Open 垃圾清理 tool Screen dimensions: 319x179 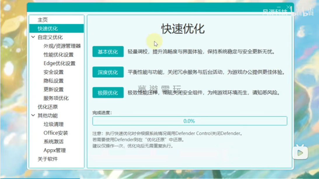[x=53, y=124]
